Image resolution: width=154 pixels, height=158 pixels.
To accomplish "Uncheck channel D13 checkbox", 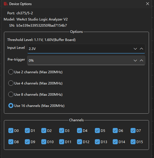I will [97, 142].
